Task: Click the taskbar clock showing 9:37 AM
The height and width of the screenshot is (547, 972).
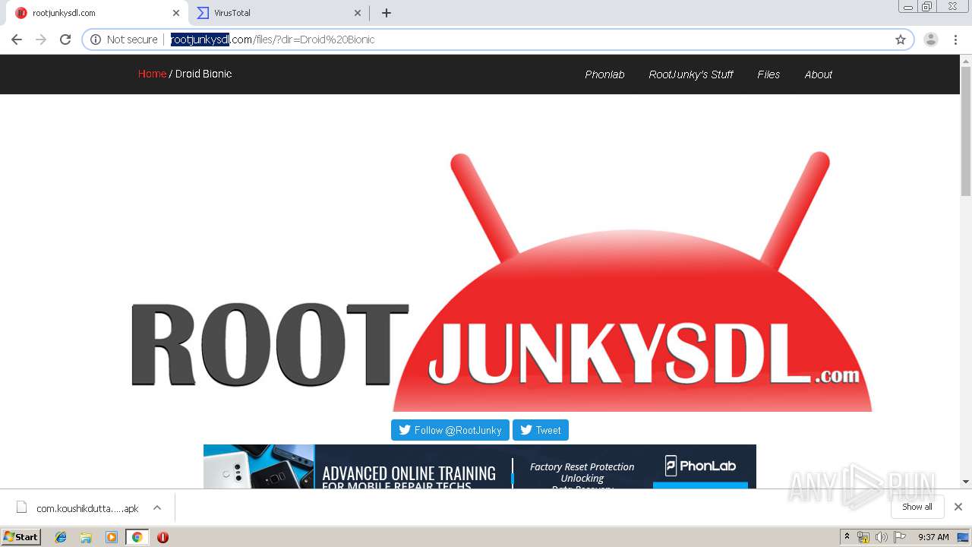Action: pos(933,537)
